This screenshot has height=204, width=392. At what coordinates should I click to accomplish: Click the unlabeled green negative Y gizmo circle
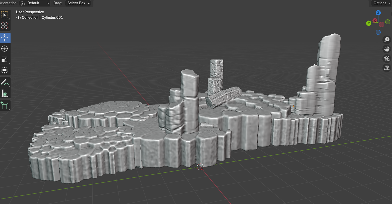coord(388,22)
